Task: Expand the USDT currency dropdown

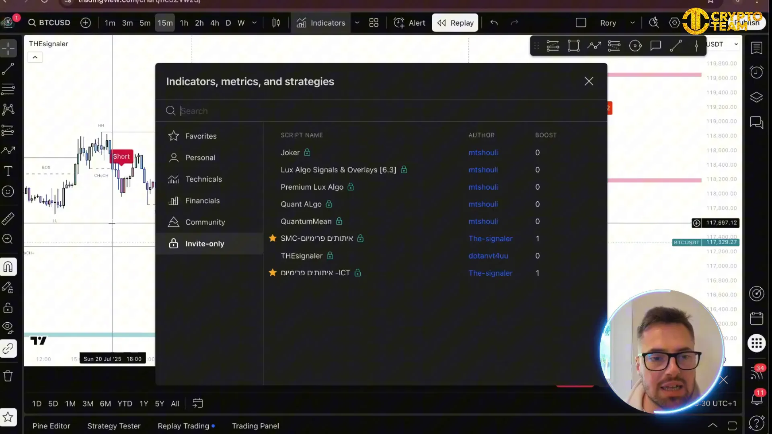Action: pyautogui.click(x=736, y=44)
